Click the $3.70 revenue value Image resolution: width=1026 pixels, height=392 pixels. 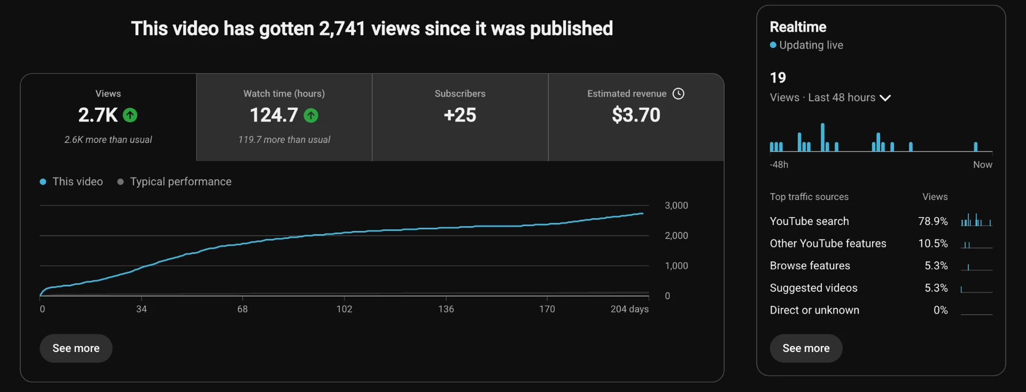636,115
